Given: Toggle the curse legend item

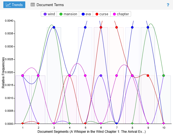Looking at the screenshot, I should point(102,14).
